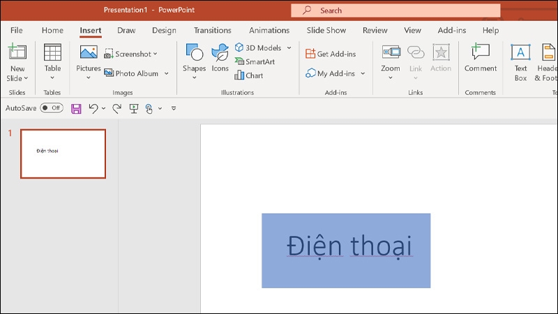Image resolution: width=558 pixels, height=314 pixels.
Task: Open the Help tab
Action: pyautogui.click(x=490, y=30)
